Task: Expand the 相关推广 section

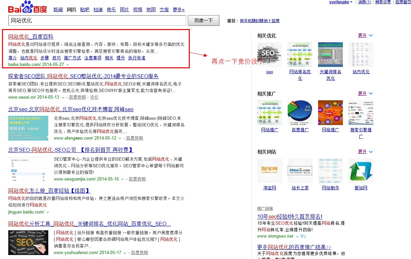Action: (x=365, y=94)
